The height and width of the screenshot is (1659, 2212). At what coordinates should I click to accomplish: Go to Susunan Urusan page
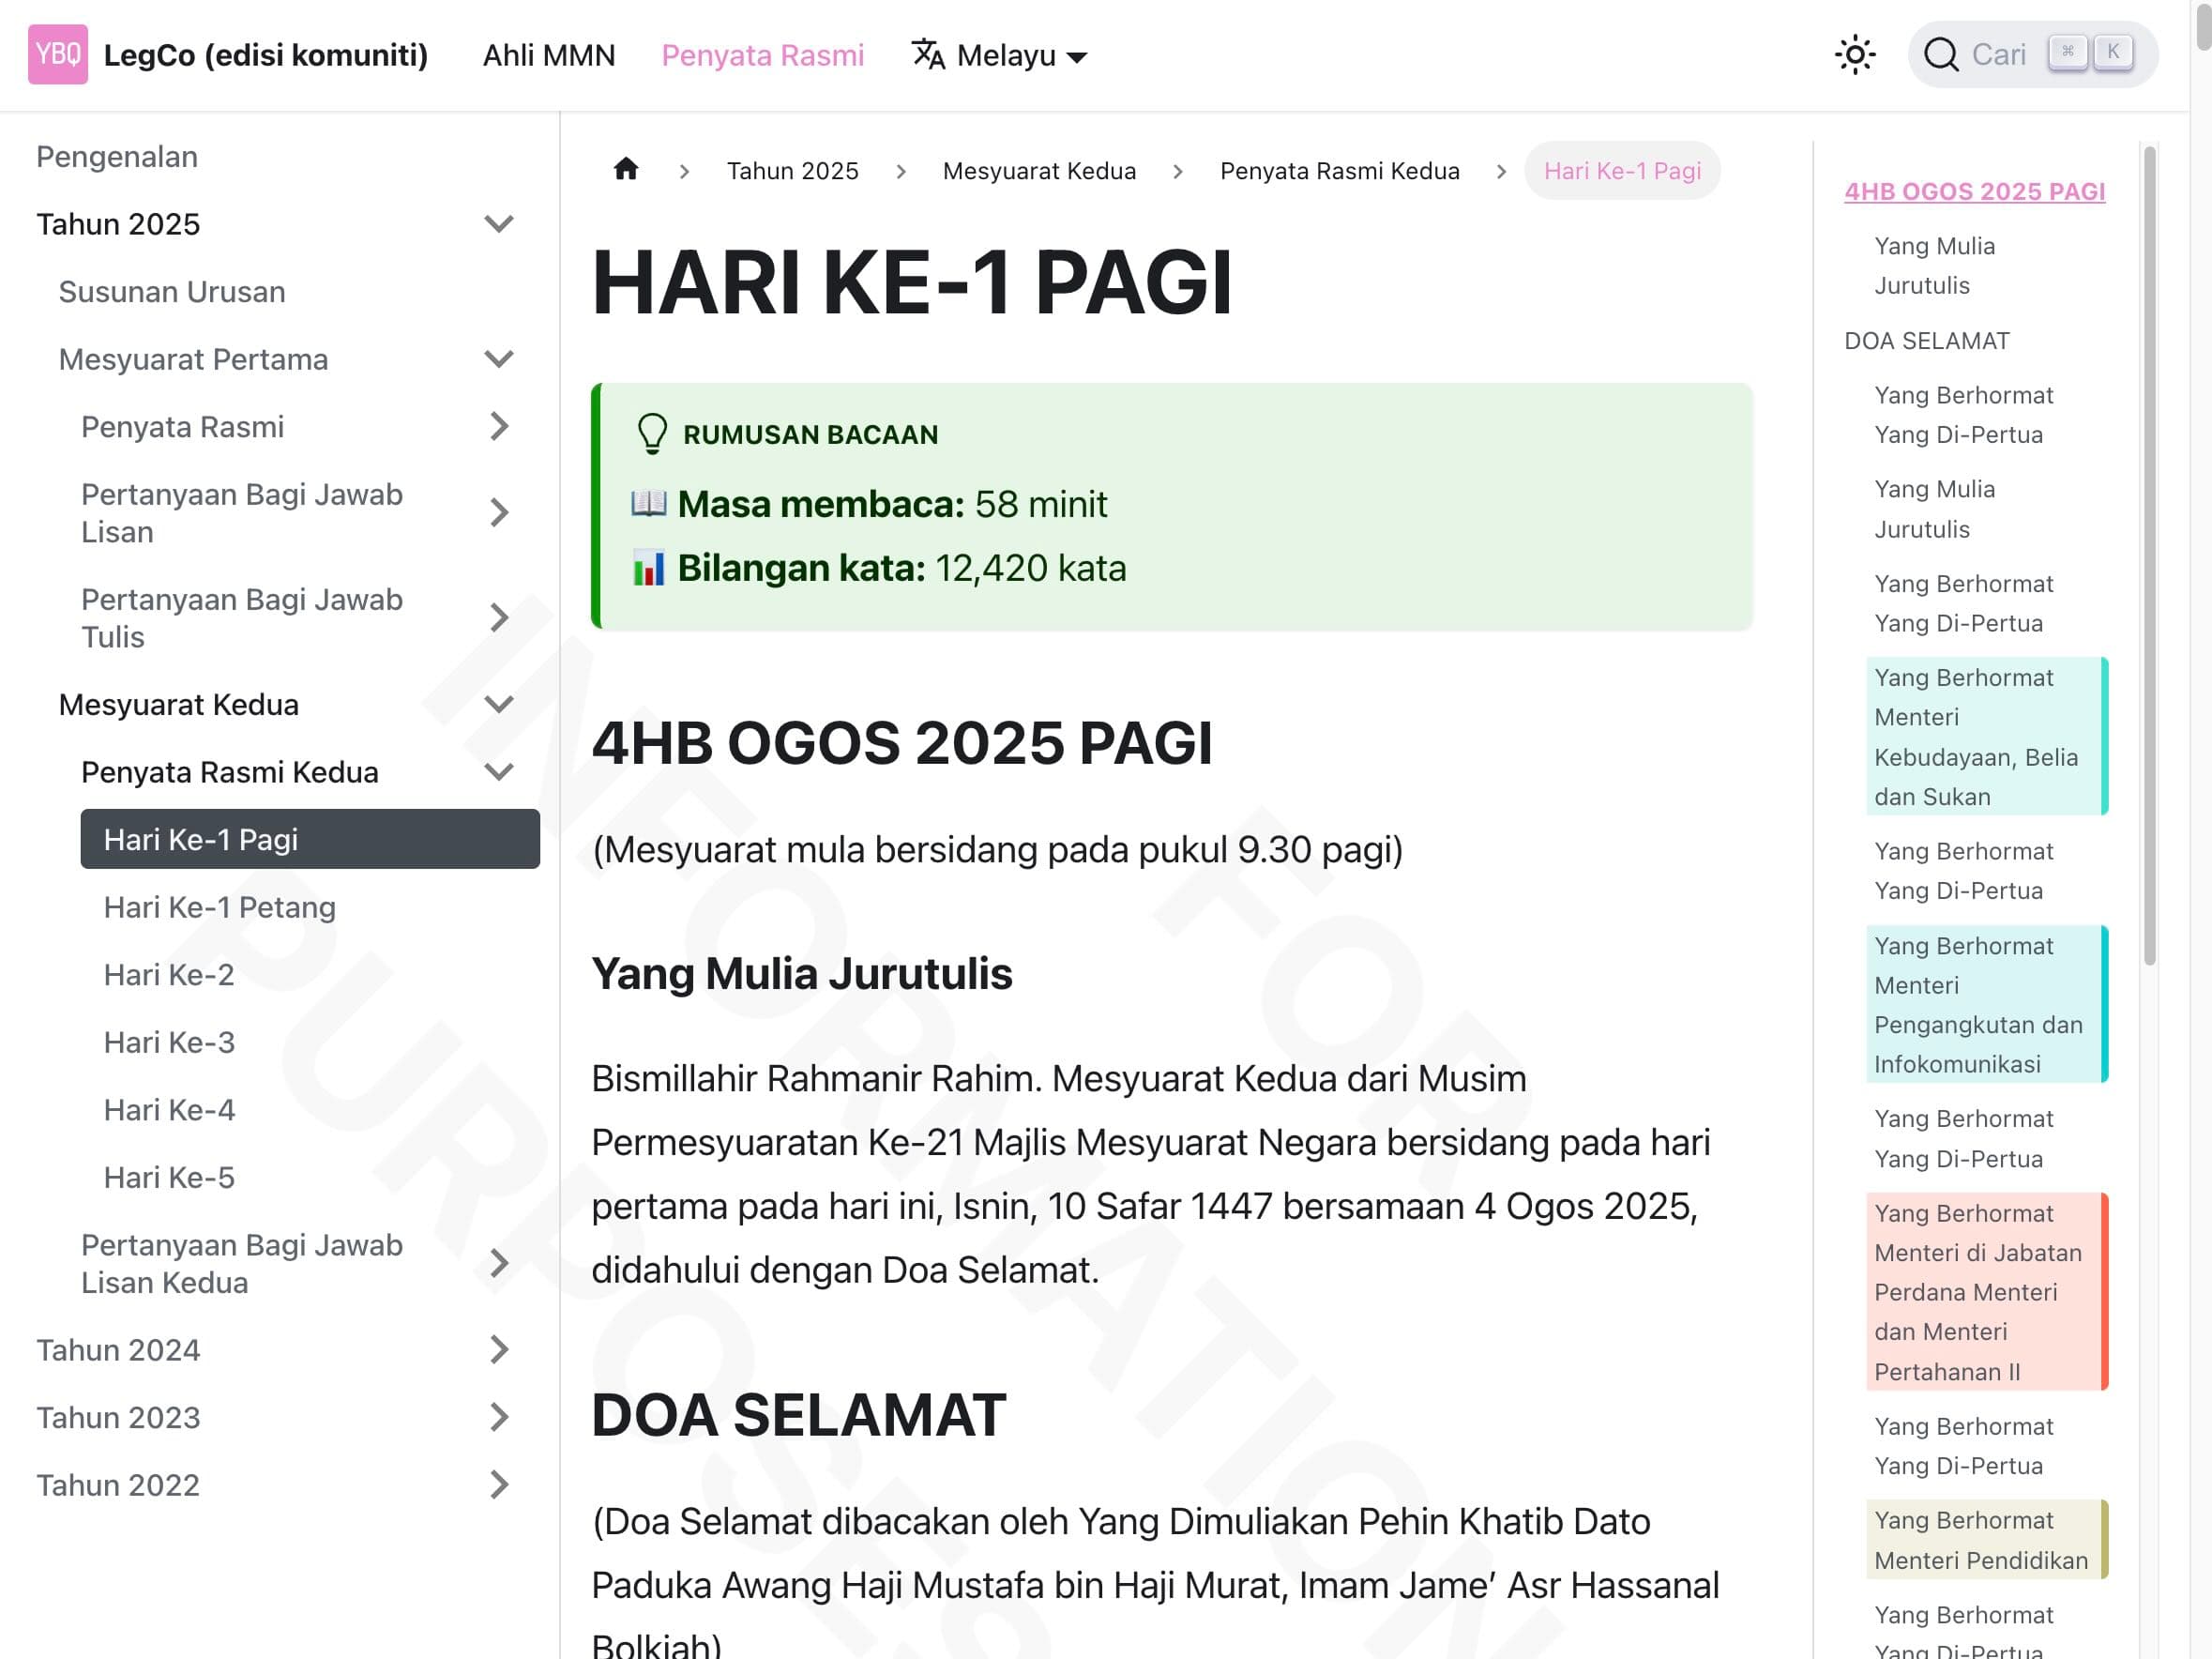pos(172,292)
